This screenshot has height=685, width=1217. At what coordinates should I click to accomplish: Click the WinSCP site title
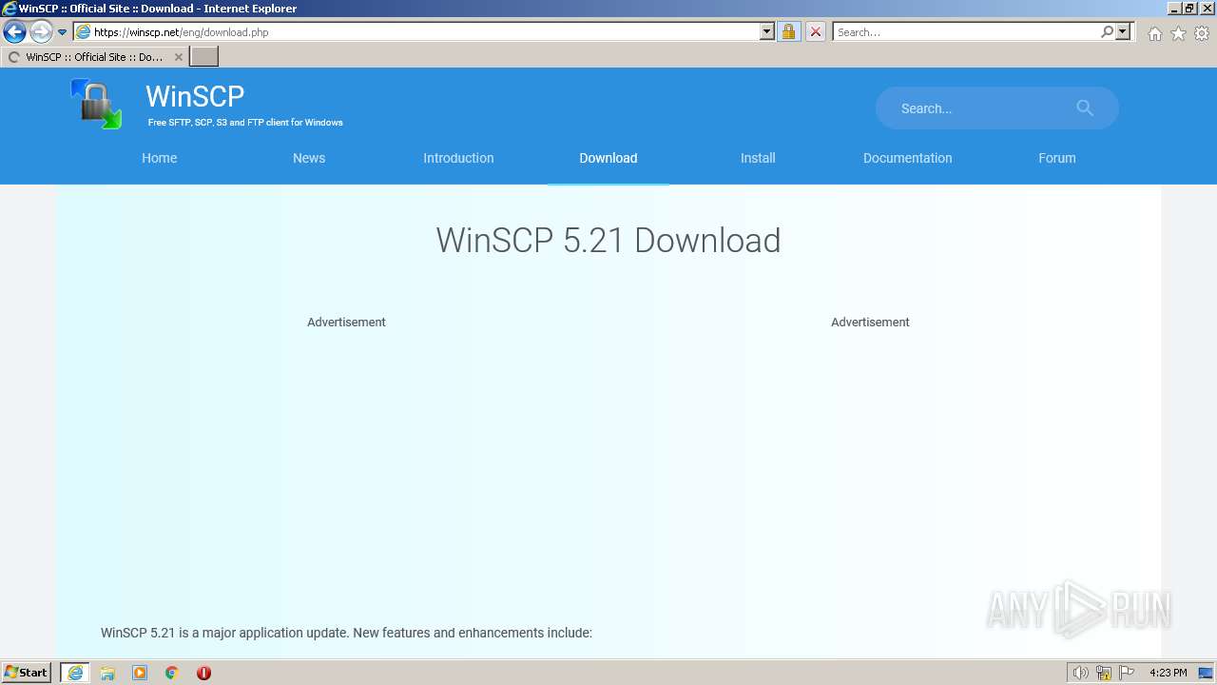[195, 96]
